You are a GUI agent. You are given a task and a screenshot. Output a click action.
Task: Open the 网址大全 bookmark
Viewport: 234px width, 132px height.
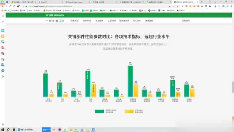tap(48, 11)
